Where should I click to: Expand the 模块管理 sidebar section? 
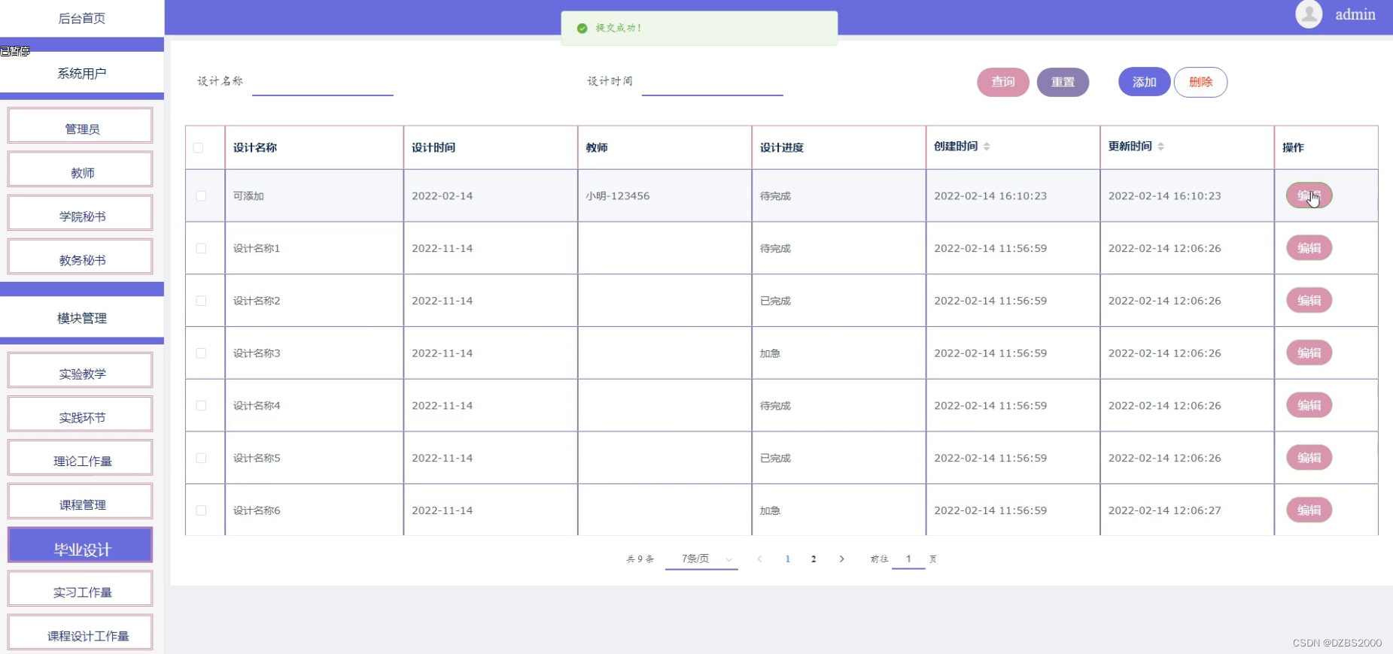point(82,318)
